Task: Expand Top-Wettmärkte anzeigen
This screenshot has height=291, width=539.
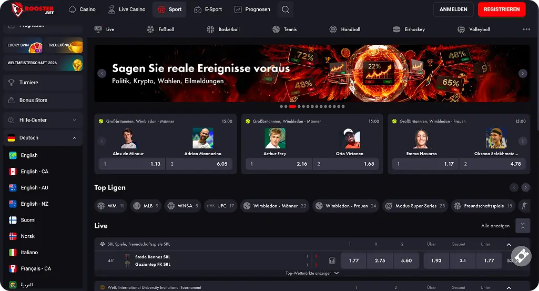Action: tap(312, 274)
